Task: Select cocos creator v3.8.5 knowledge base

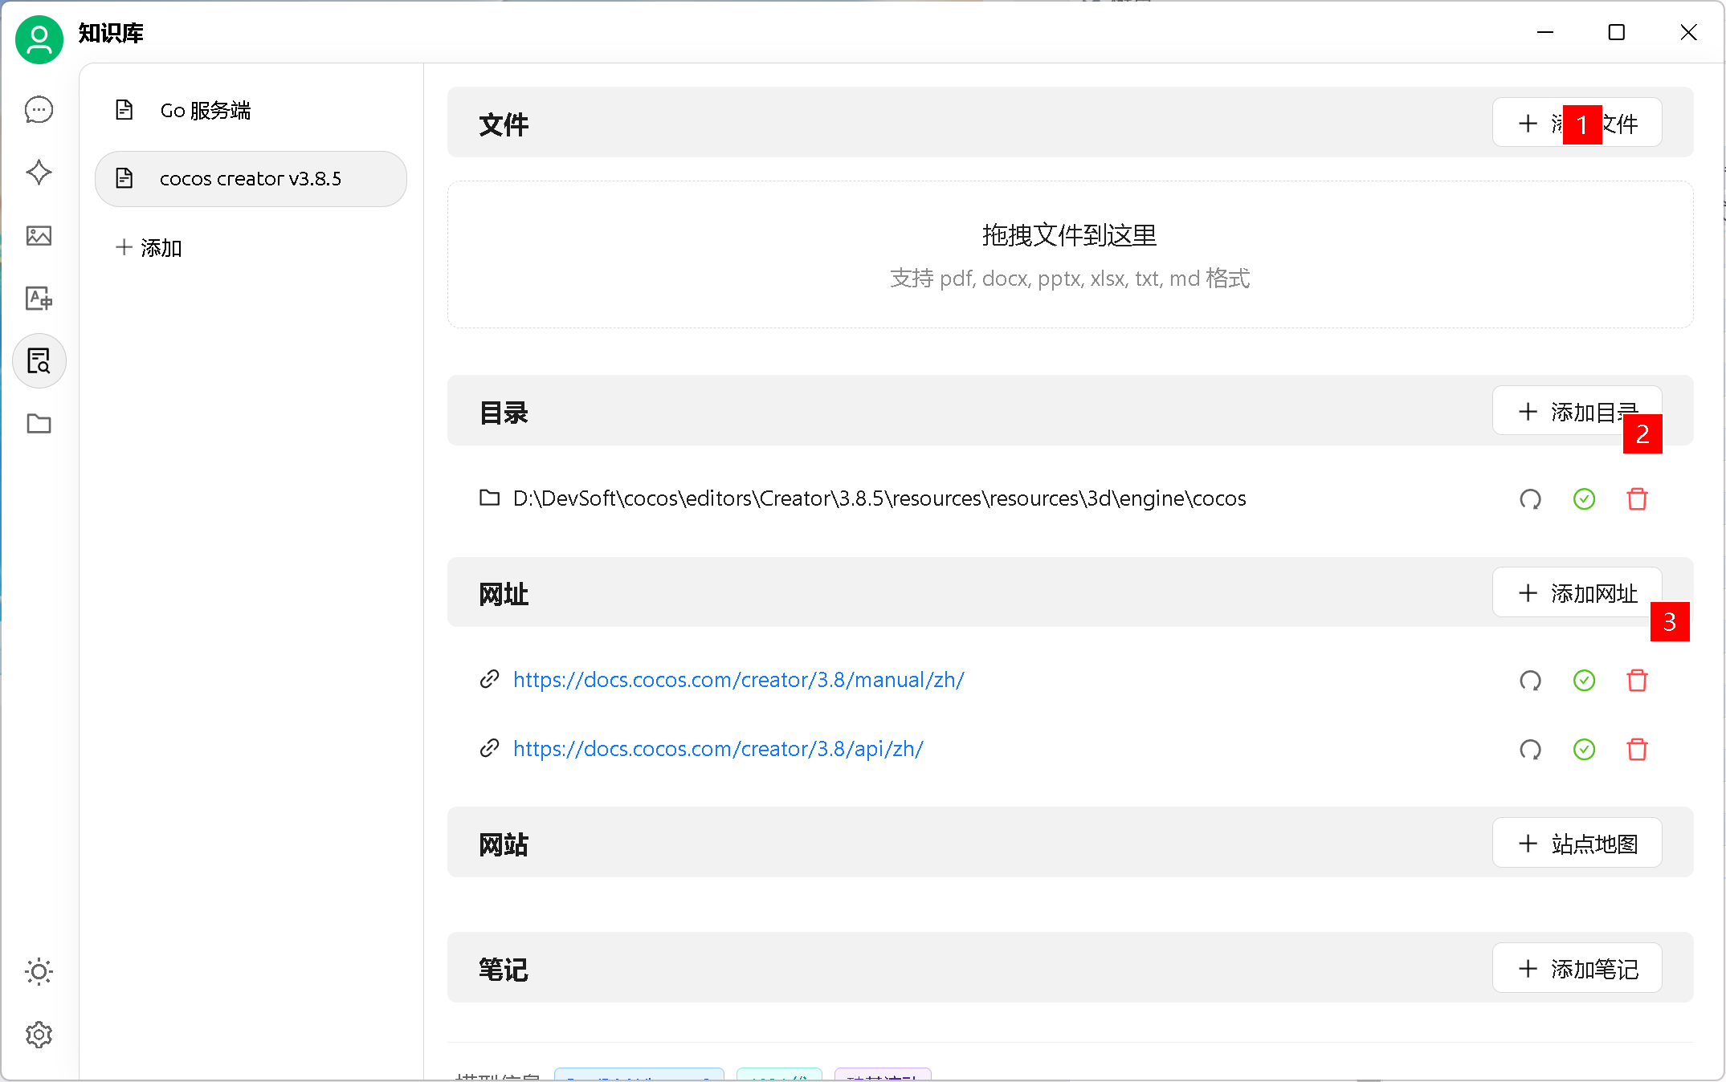Action: tap(251, 178)
